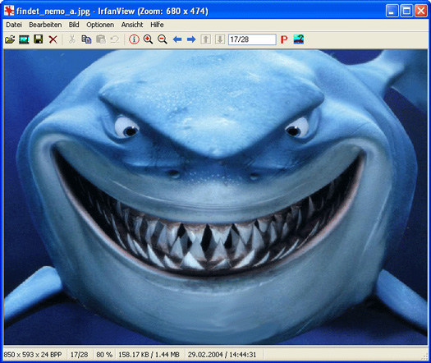Open the Bild menu
The height and width of the screenshot is (363, 431).
coord(74,25)
